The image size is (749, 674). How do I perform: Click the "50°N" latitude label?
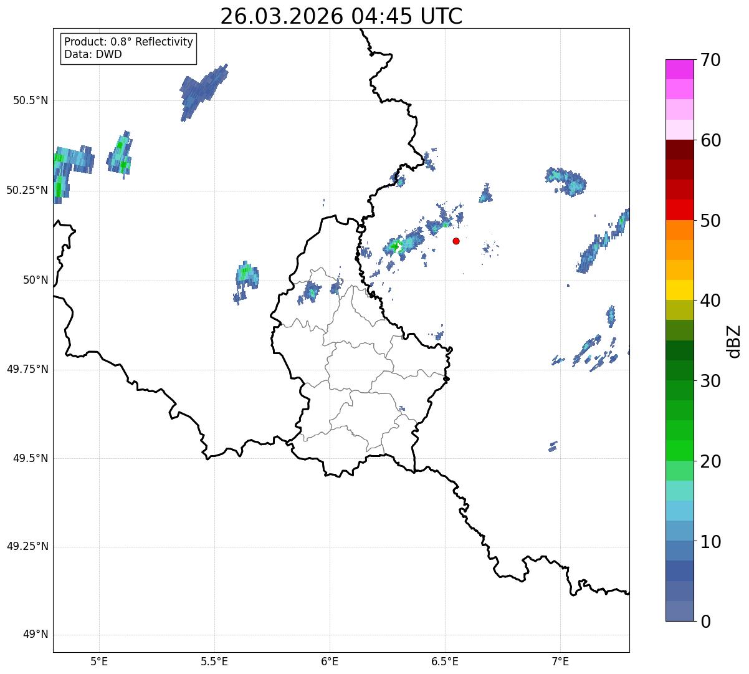pyautogui.click(x=36, y=280)
